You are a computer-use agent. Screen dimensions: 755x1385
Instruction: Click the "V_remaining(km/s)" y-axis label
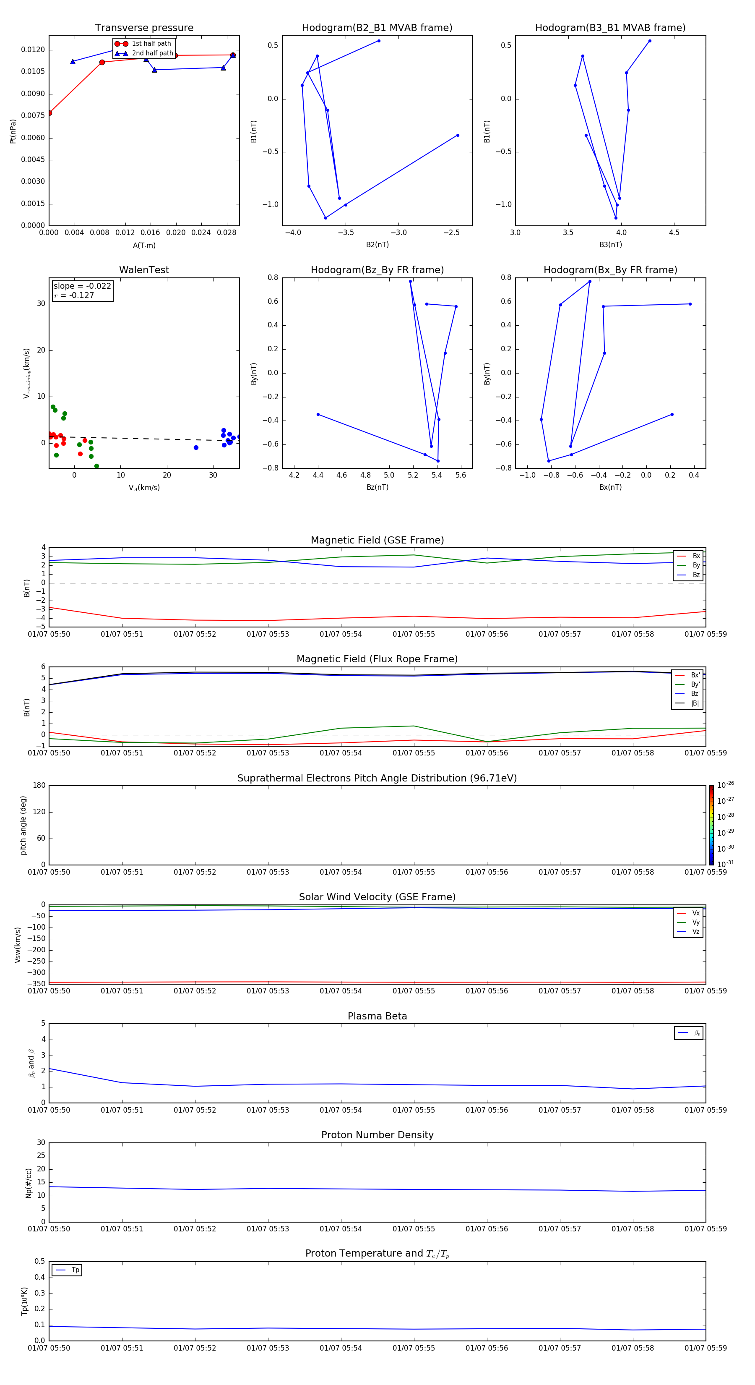26,373
